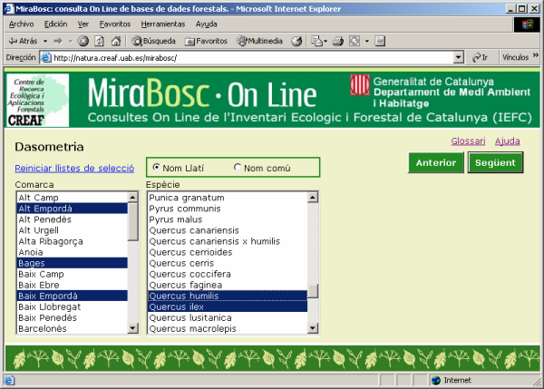Click the Ir go button

[x=481, y=58]
